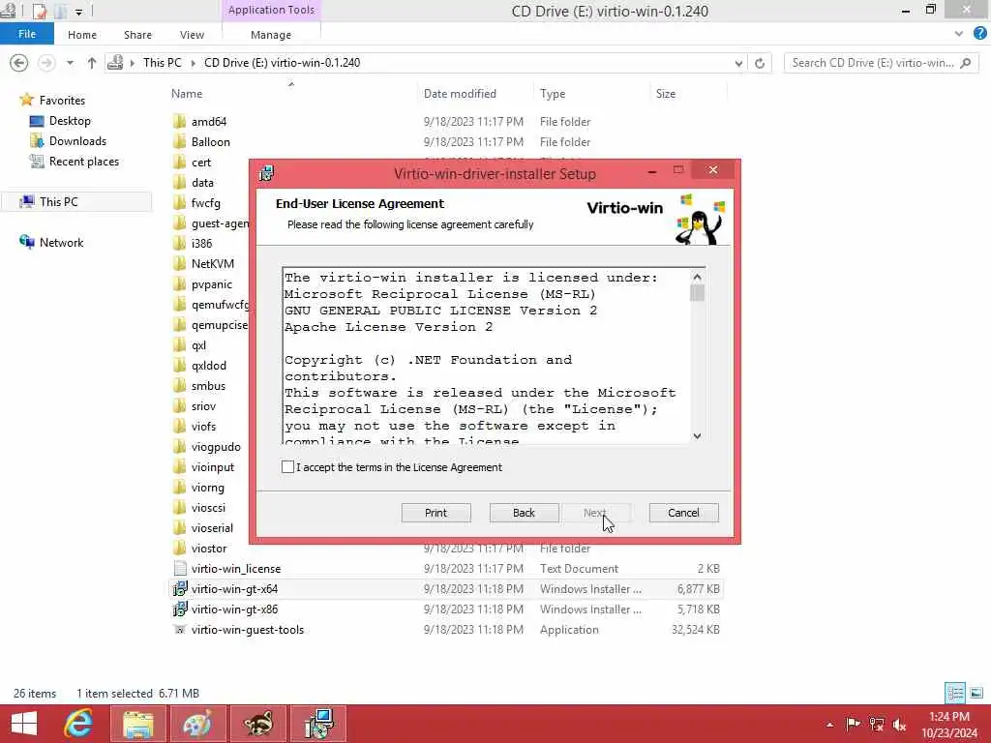This screenshot has width=991, height=743.
Task: Select the virtio-win-gt-x64 installer file
Action: point(234,589)
